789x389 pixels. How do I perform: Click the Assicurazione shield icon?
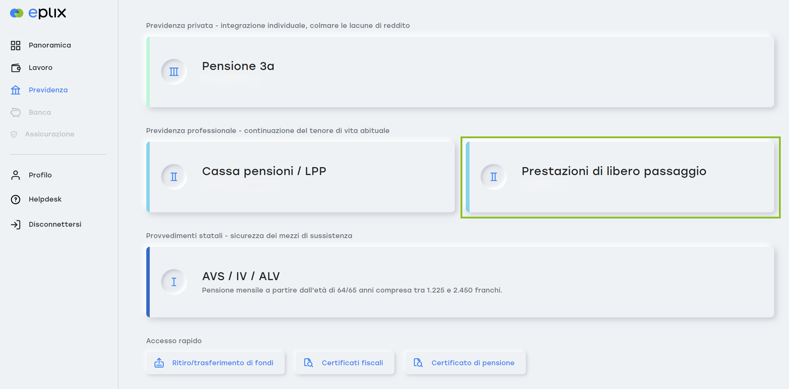pyautogui.click(x=14, y=134)
